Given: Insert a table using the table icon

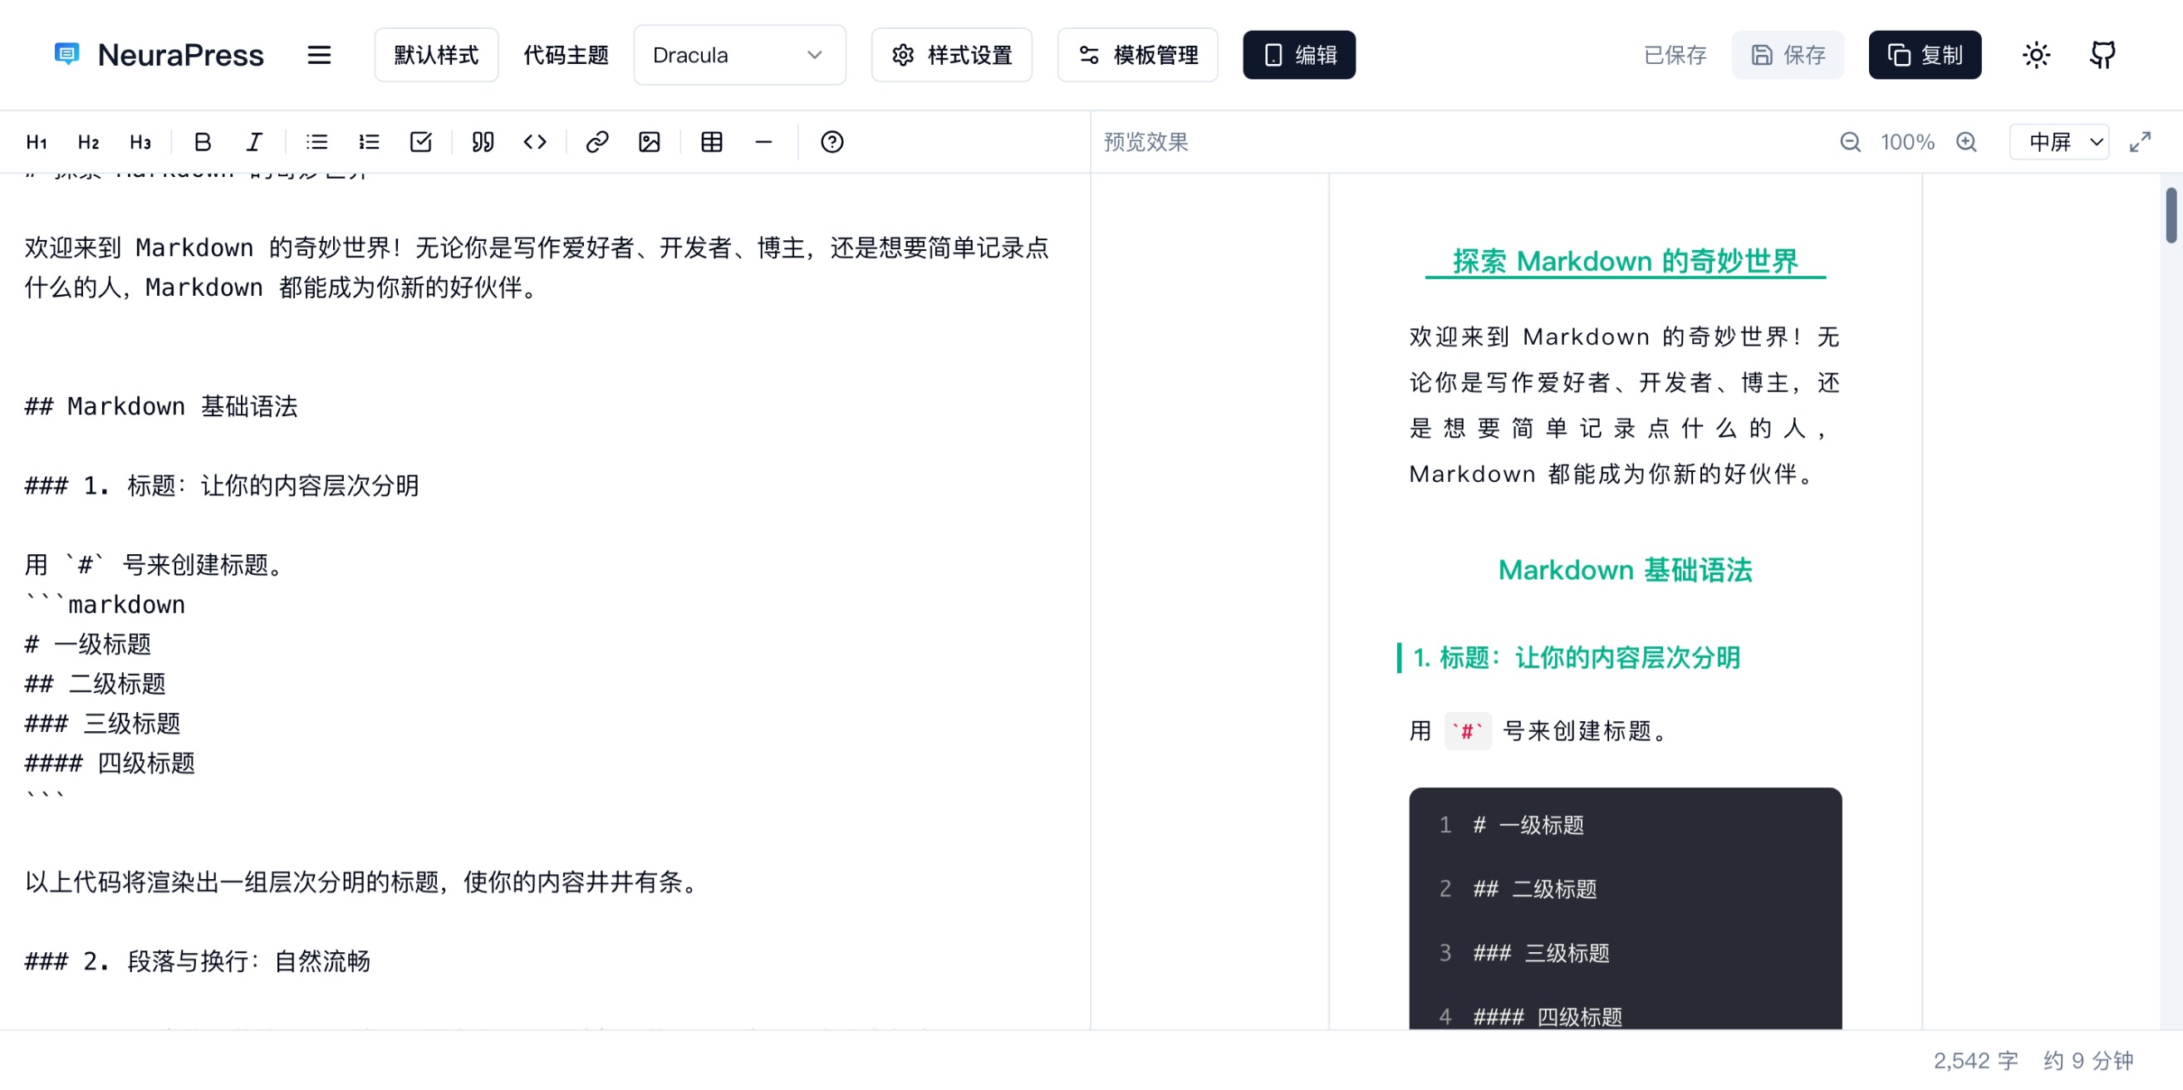Looking at the screenshot, I should (712, 142).
